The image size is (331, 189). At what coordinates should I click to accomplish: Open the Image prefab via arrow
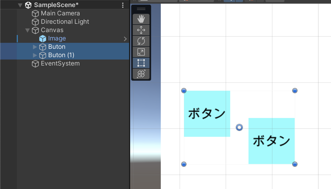(x=125, y=39)
